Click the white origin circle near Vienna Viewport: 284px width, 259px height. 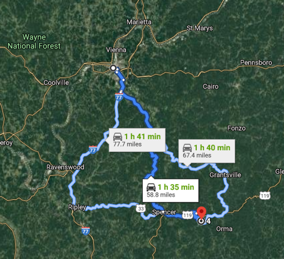pyautogui.click(x=114, y=68)
